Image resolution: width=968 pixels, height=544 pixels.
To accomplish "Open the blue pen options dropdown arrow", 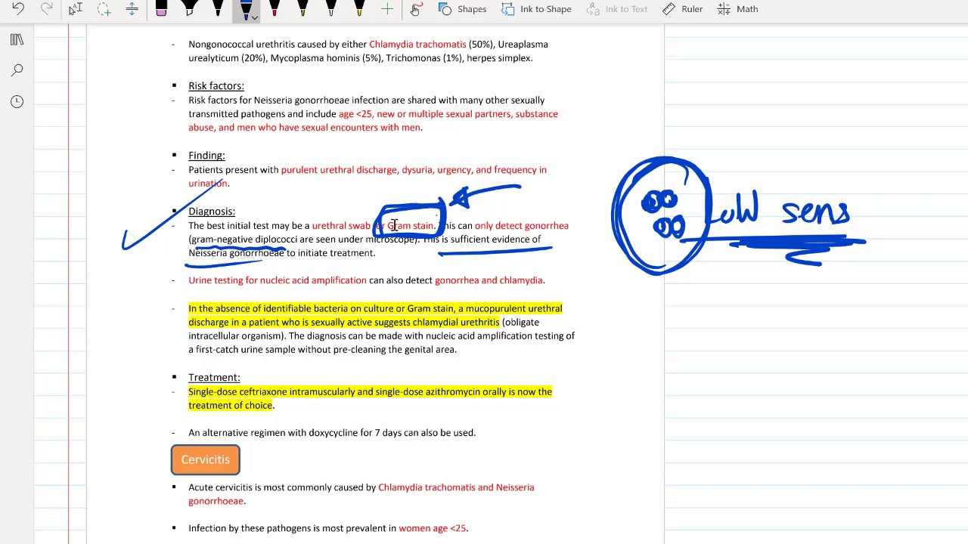I will (x=255, y=17).
